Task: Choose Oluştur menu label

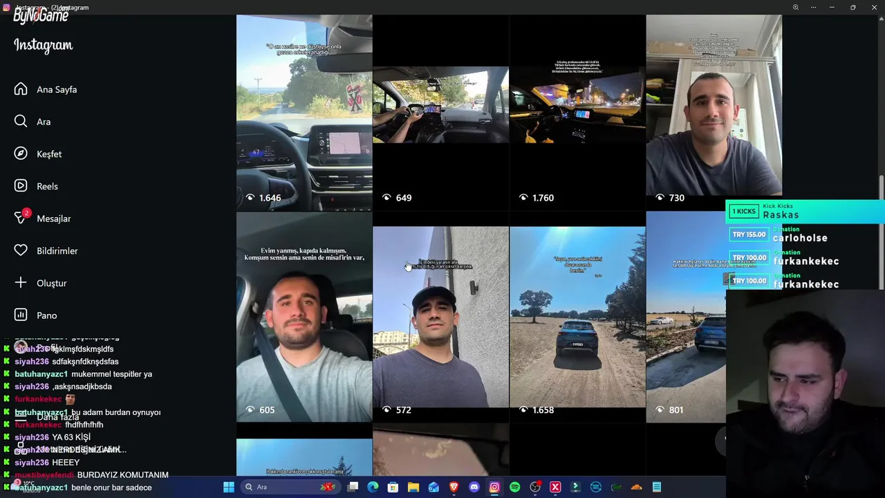Action: [52, 283]
